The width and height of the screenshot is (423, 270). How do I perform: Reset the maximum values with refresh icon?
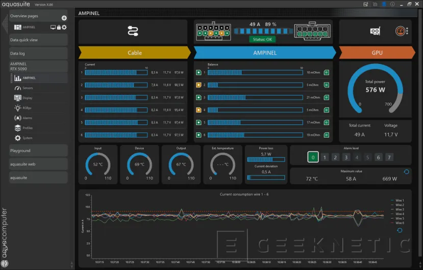point(406,172)
